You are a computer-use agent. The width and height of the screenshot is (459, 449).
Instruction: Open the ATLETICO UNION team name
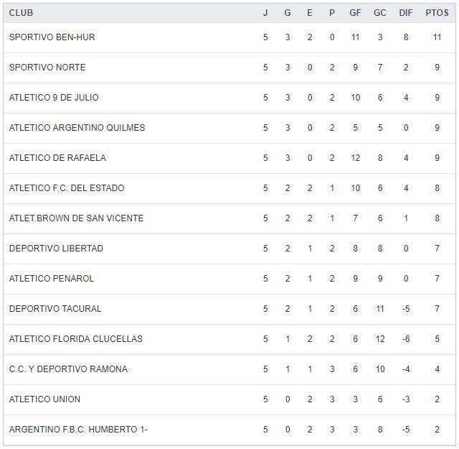point(44,399)
